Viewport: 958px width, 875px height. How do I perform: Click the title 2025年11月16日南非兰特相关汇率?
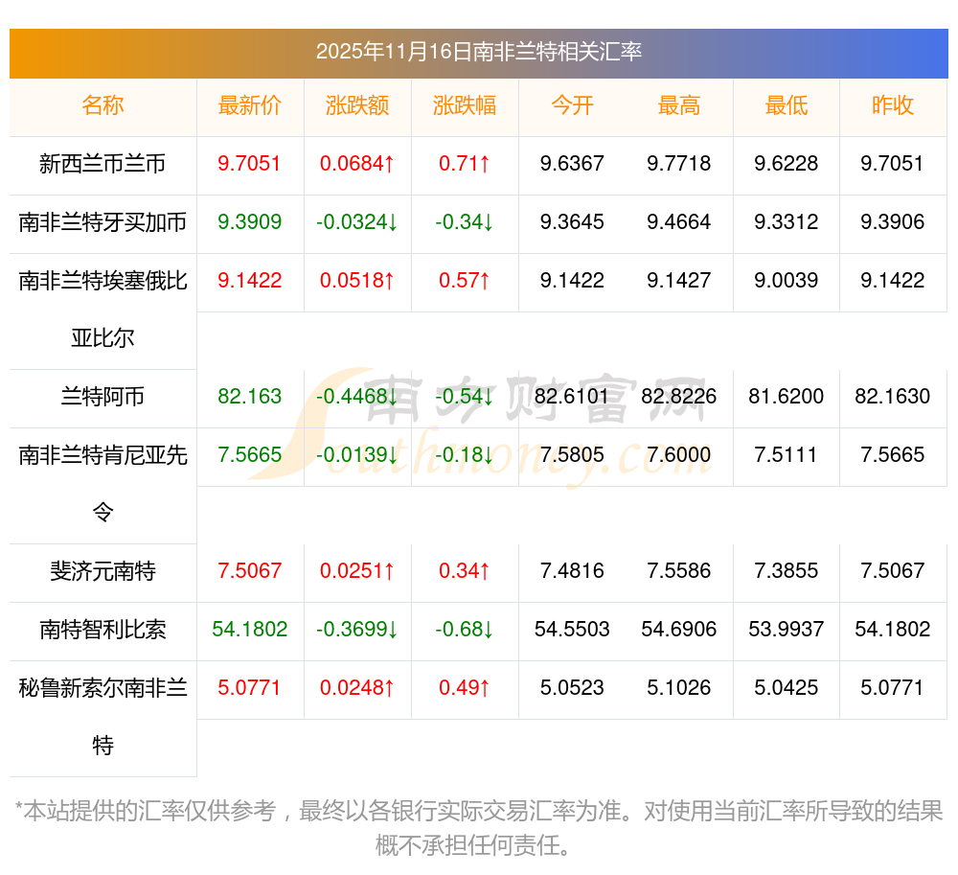point(478,52)
